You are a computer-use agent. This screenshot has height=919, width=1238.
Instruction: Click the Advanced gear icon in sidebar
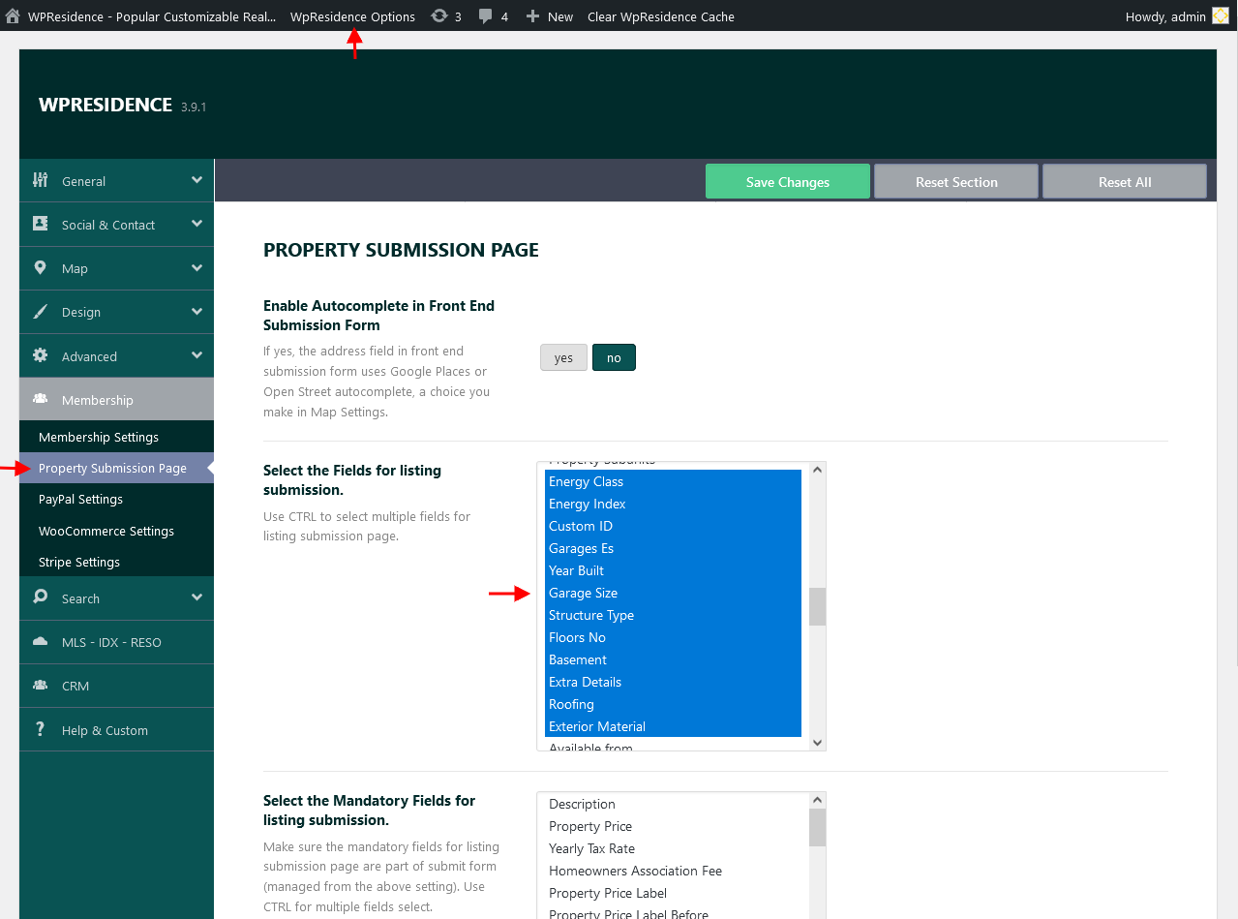coord(40,355)
